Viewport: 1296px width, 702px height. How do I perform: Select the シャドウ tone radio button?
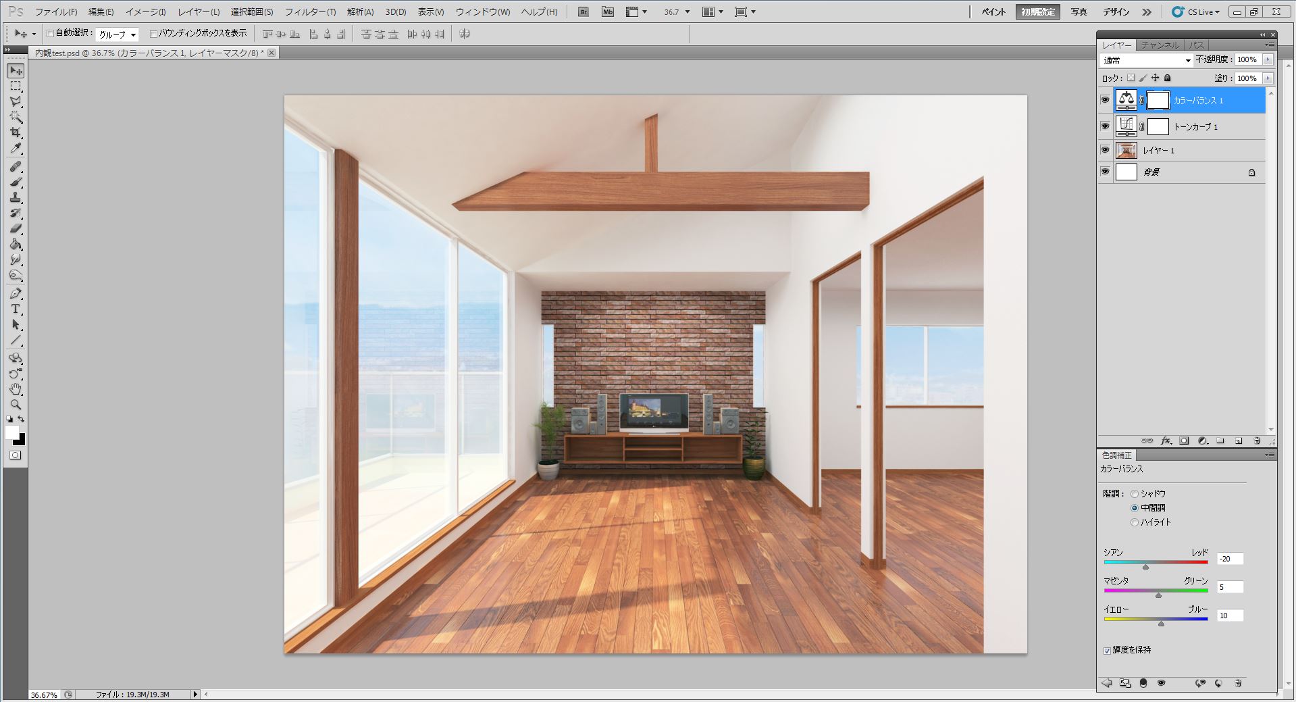(1135, 494)
